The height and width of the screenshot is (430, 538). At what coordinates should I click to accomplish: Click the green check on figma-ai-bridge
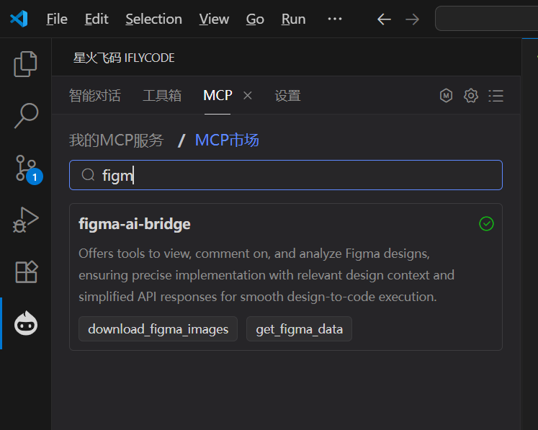[486, 224]
